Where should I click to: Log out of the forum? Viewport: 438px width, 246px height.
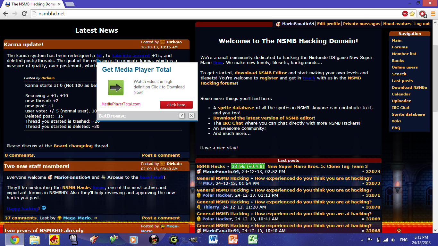tap(422, 24)
